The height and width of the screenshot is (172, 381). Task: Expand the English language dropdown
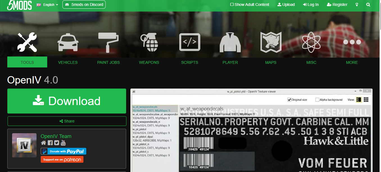click(x=47, y=5)
